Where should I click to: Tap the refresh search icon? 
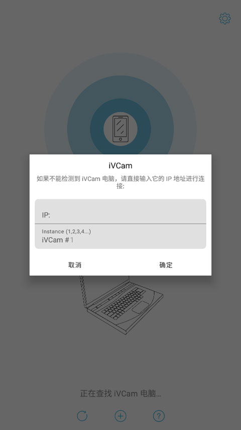coord(82,416)
